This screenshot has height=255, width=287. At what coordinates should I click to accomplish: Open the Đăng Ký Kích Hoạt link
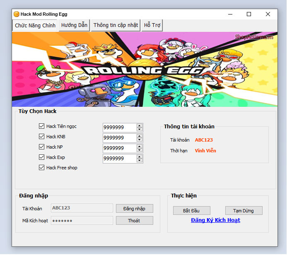click(215, 220)
